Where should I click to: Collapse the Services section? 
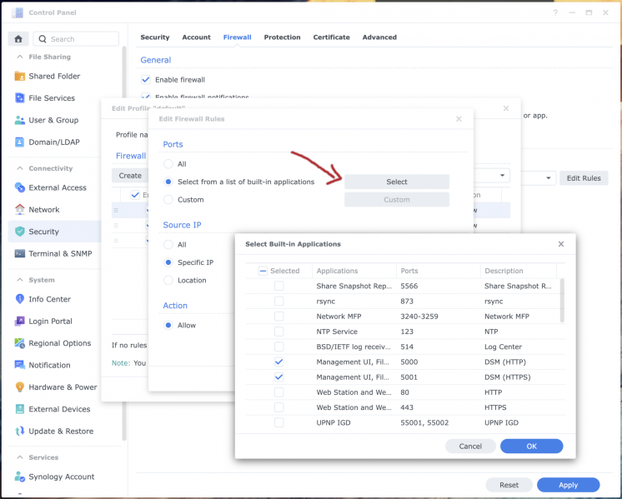pyautogui.click(x=19, y=457)
